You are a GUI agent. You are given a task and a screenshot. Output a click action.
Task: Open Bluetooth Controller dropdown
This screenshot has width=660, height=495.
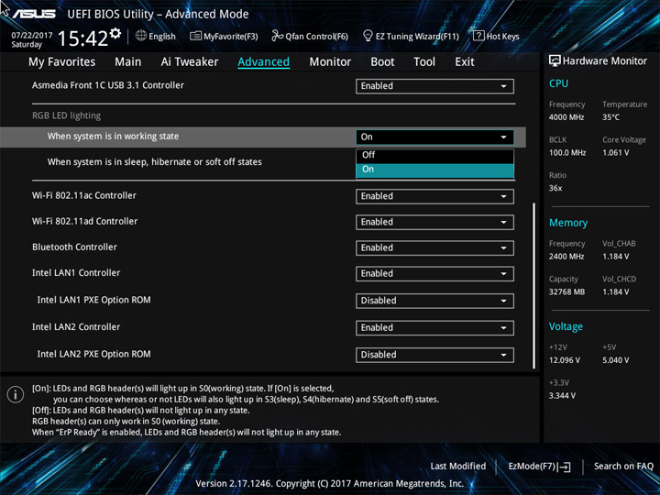pyautogui.click(x=434, y=247)
